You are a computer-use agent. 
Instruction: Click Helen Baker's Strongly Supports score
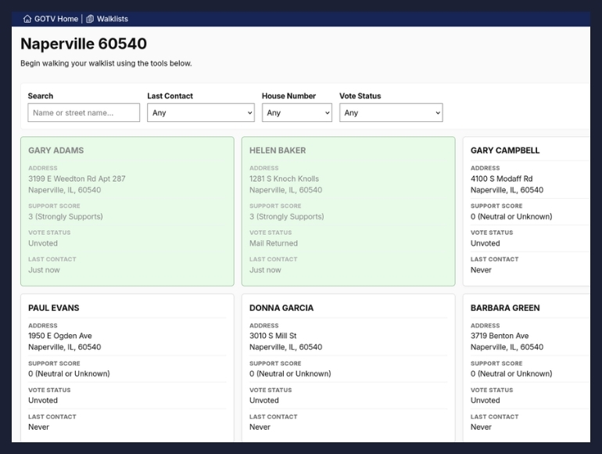[x=286, y=217]
